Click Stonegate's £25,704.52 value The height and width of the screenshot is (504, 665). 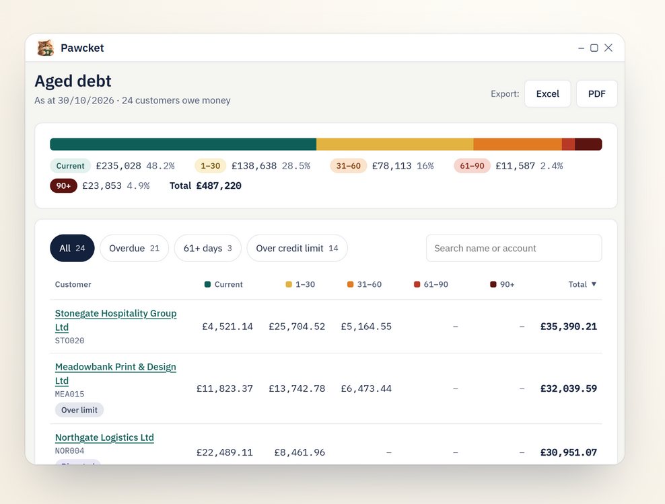[297, 327]
